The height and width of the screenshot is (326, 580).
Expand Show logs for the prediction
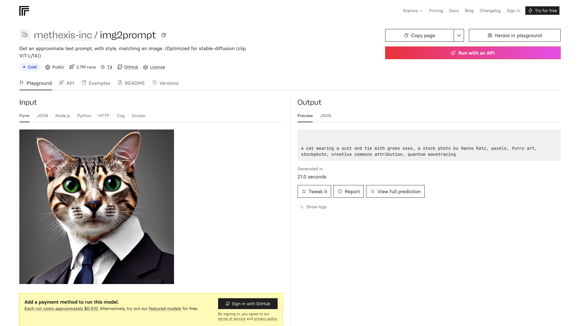(316, 207)
